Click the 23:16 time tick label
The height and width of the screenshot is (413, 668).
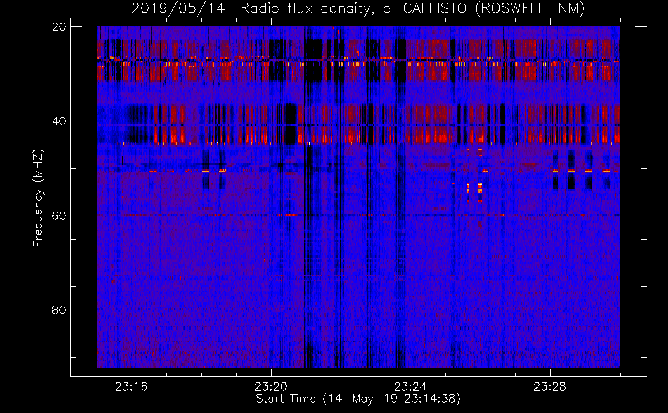tap(131, 387)
